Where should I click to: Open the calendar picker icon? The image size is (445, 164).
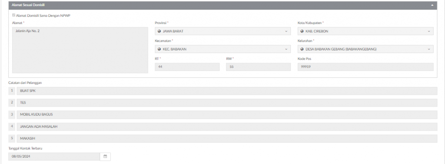105,157
